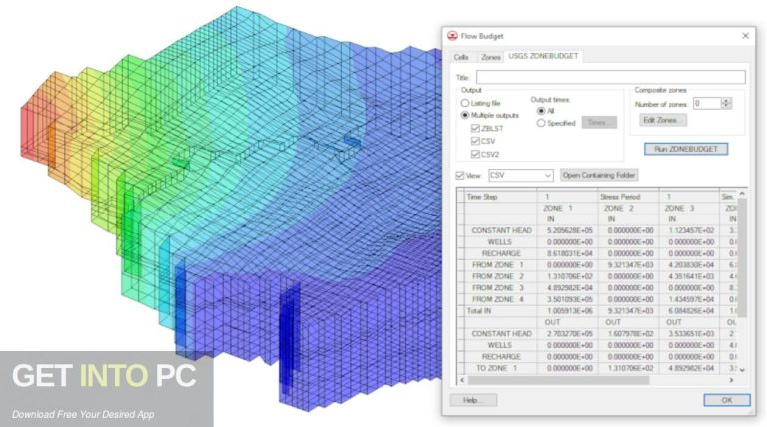Toggle the CSV2 output checkbox
Image resolution: width=767 pixels, height=427 pixels.
coord(475,154)
